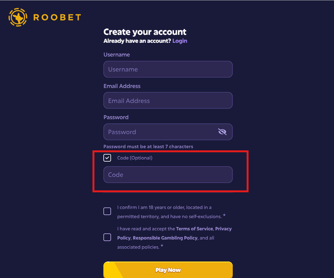Uncheck the Code (Optional) checkbox
Viewport: 334px width, 278px height.
click(x=107, y=158)
